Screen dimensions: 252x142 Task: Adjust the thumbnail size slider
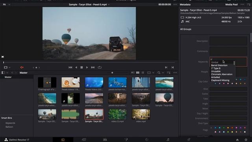[112, 73]
